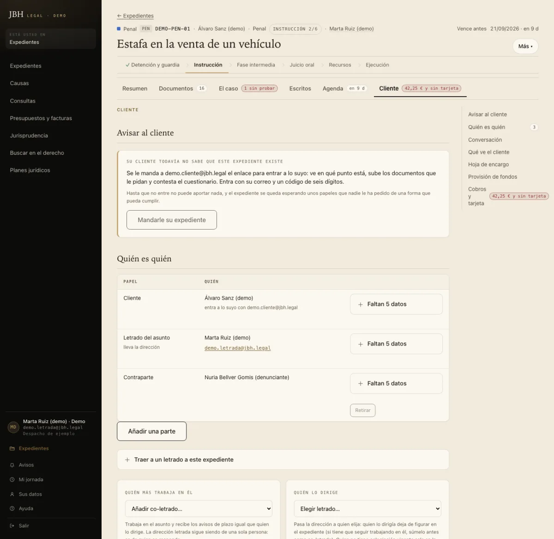Click the Retirar button
This screenshot has height=539, width=554.
[363, 410]
